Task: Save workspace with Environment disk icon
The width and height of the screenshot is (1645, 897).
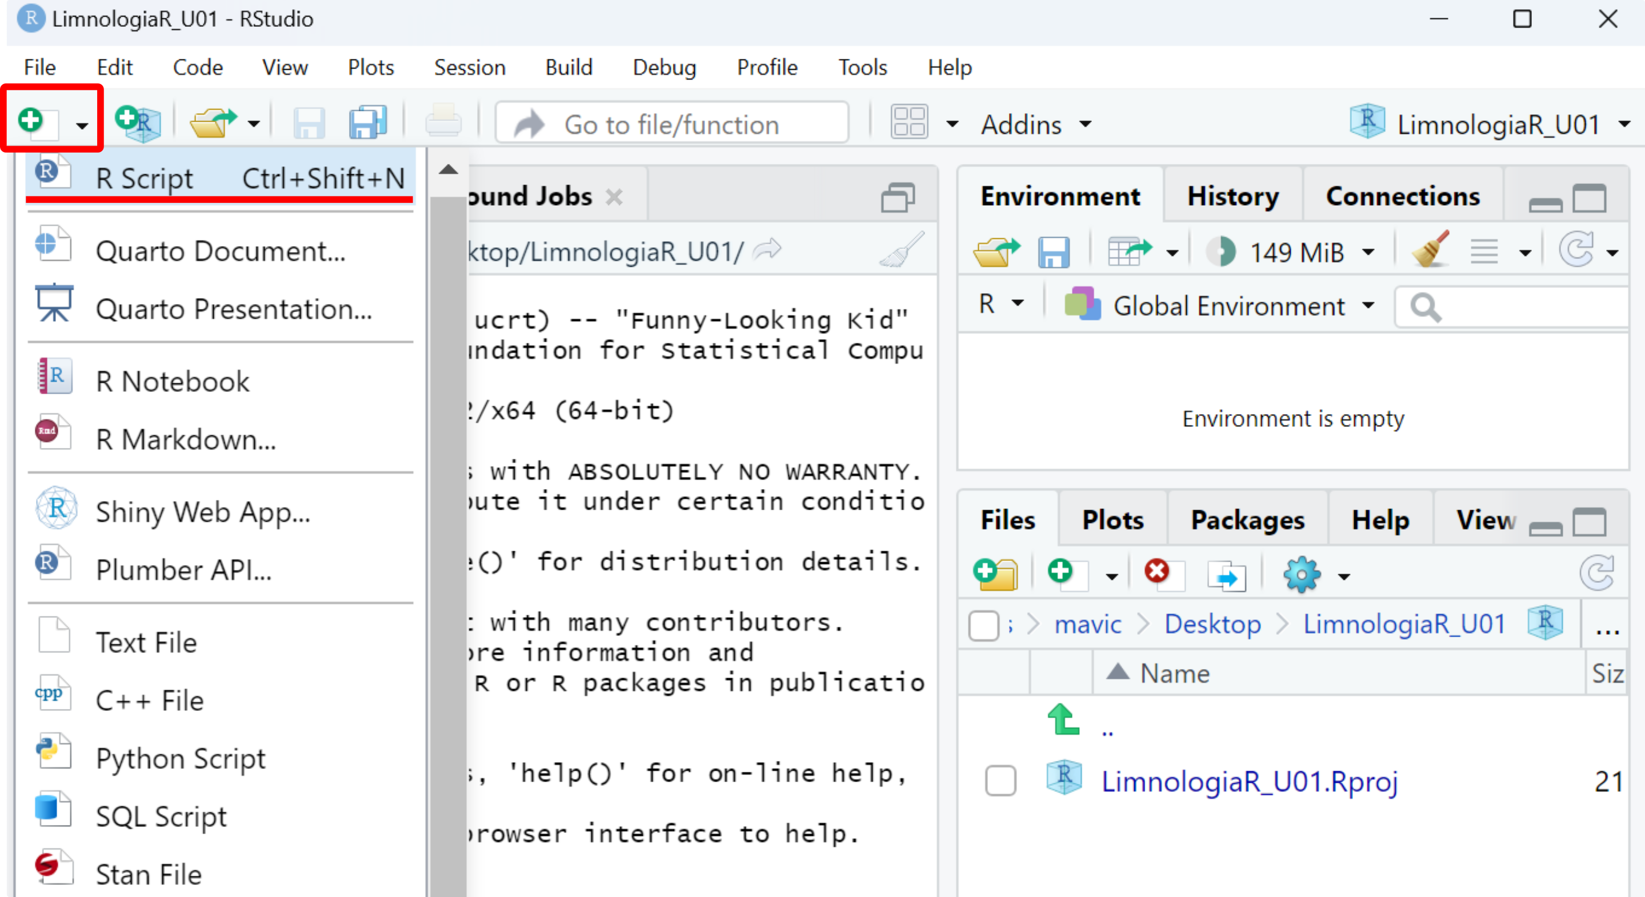Action: pos(1053,251)
